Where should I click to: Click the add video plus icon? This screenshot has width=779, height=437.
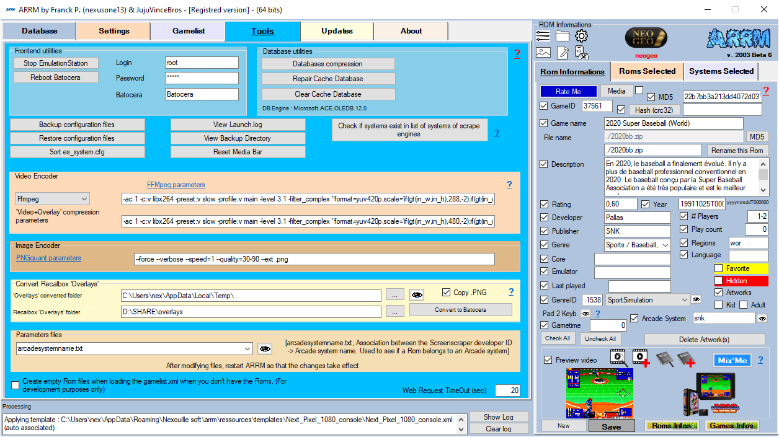(x=641, y=358)
